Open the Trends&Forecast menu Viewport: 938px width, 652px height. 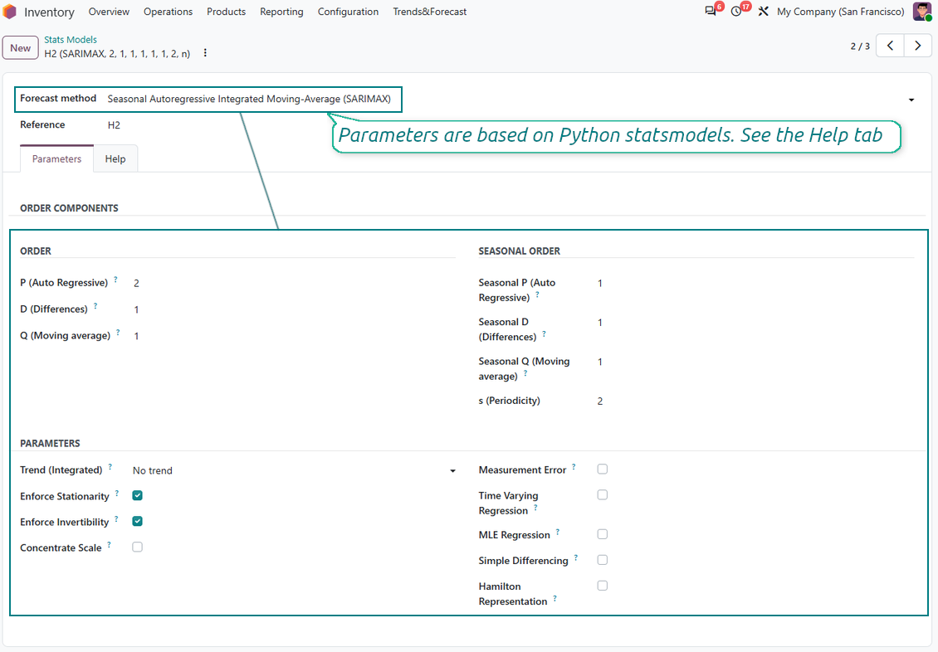tap(429, 12)
